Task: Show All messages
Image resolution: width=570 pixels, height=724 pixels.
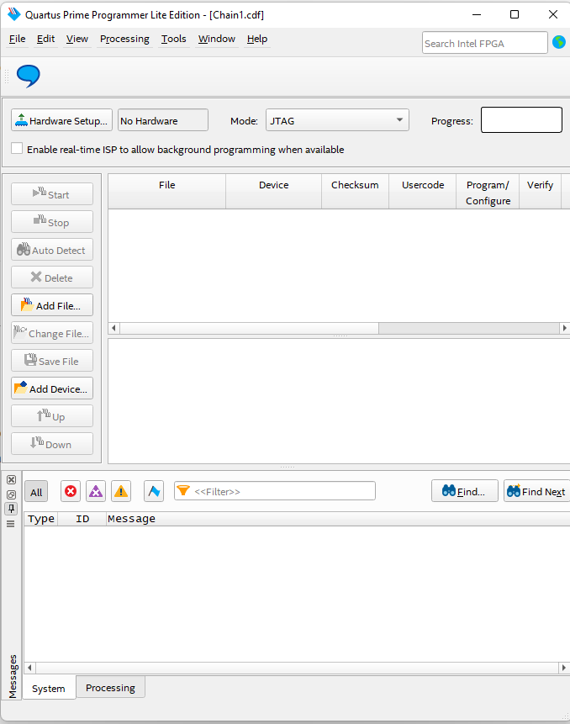Action: 36,492
